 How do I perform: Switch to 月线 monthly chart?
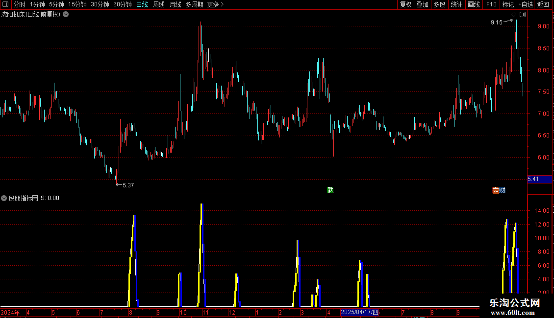click(x=175, y=4)
